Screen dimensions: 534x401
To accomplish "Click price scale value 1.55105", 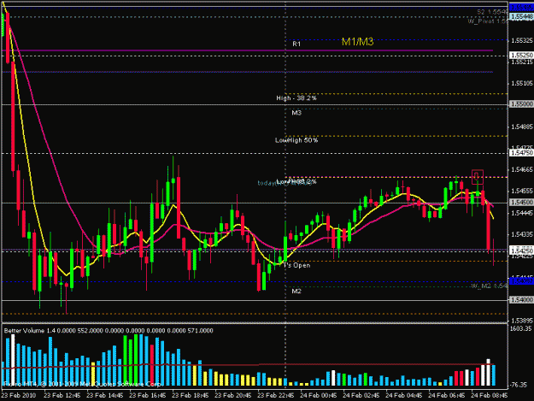I will click(x=522, y=83).
